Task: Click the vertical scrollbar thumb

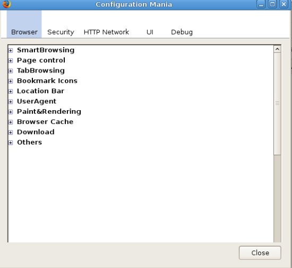Action: click(x=277, y=103)
